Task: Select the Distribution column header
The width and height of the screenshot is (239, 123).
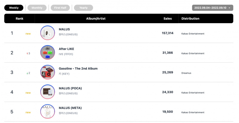Action: 190,18
